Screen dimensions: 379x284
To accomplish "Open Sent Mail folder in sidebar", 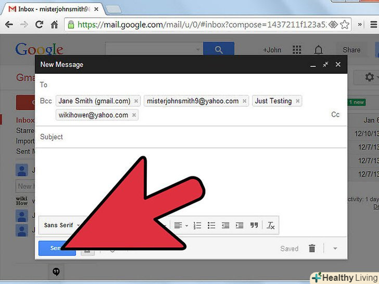I will (x=25, y=151).
